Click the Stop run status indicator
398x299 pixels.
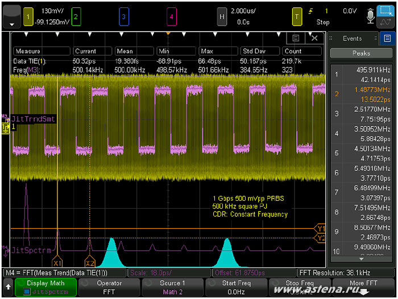pos(323,22)
